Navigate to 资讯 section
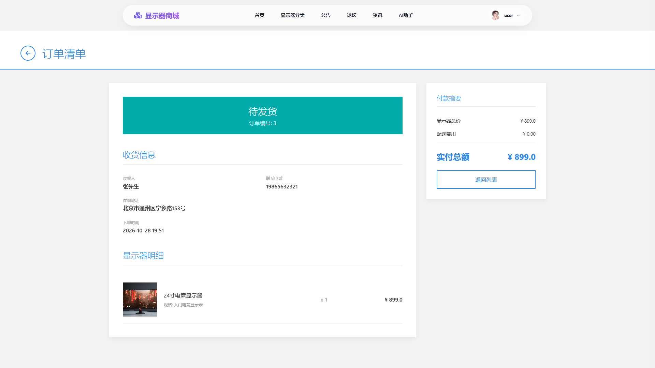 378,15
